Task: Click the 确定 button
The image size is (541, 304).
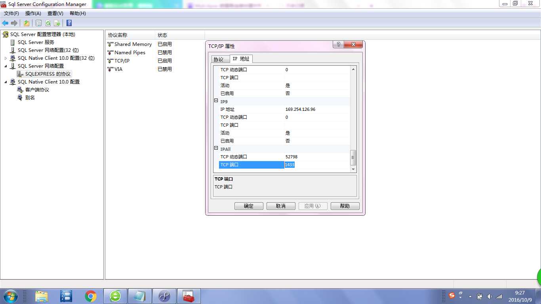Action: click(x=249, y=206)
